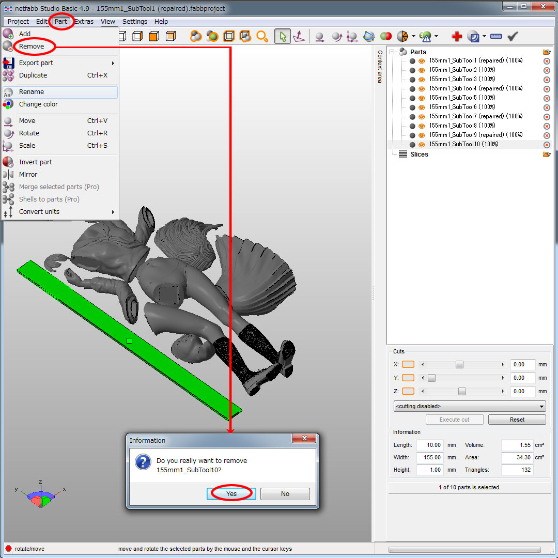Click the green-red spheres toolbar icon

(x=386, y=36)
